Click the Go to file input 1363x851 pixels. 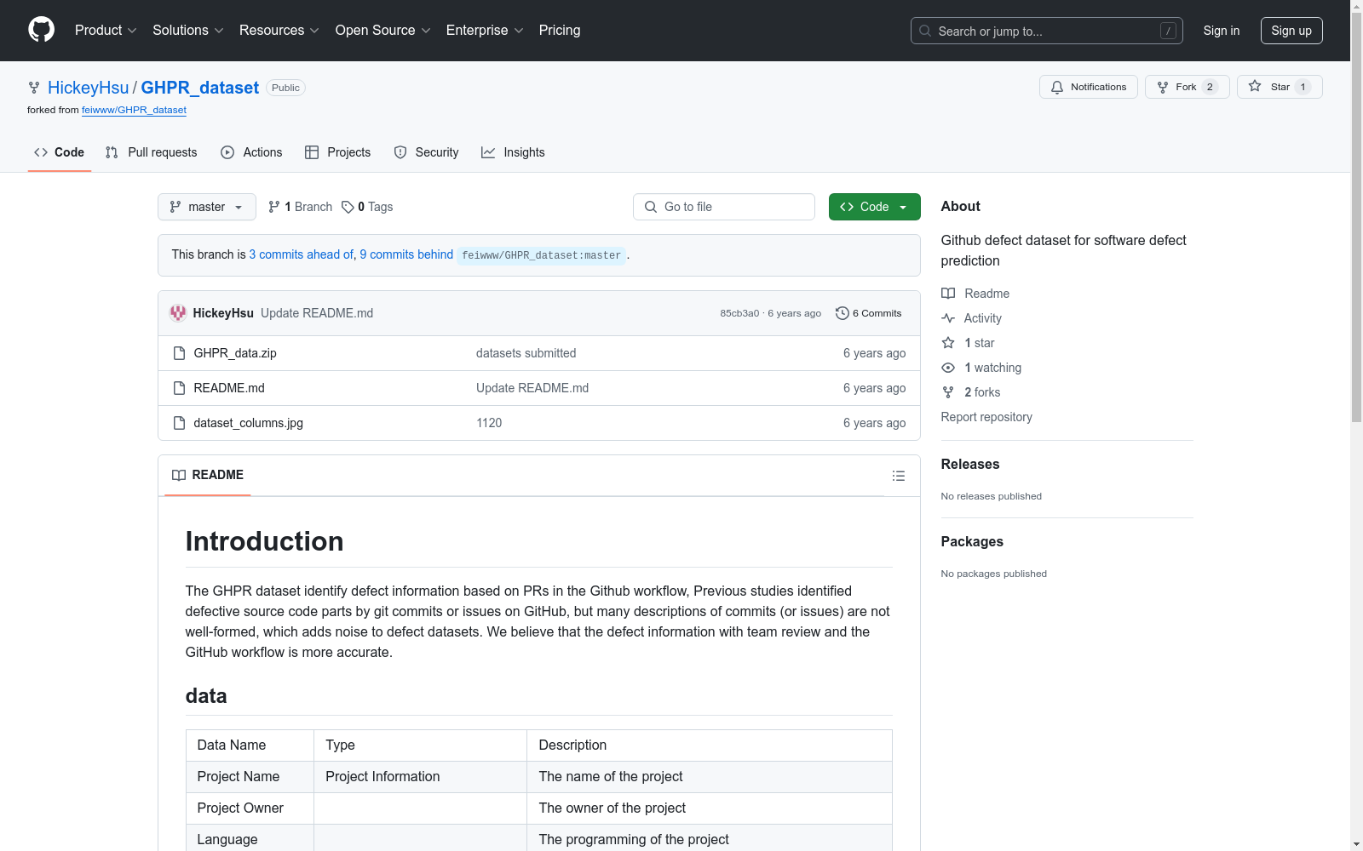tap(724, 207)
